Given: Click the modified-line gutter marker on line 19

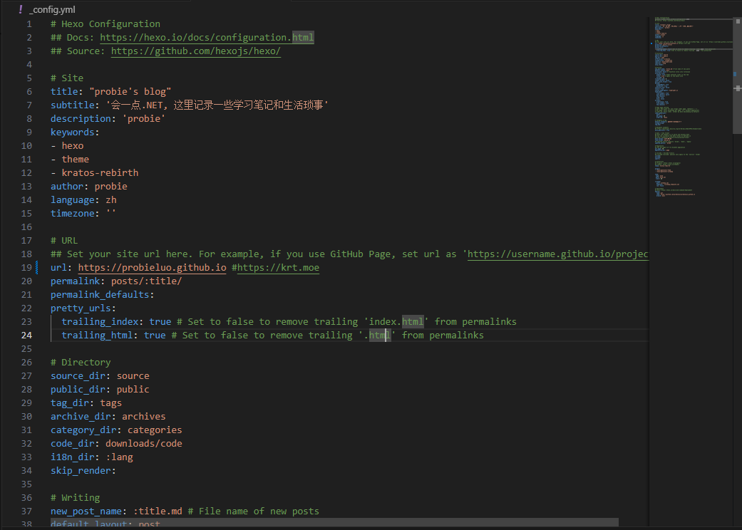Looking at the screenshot, I should point(37,268).
